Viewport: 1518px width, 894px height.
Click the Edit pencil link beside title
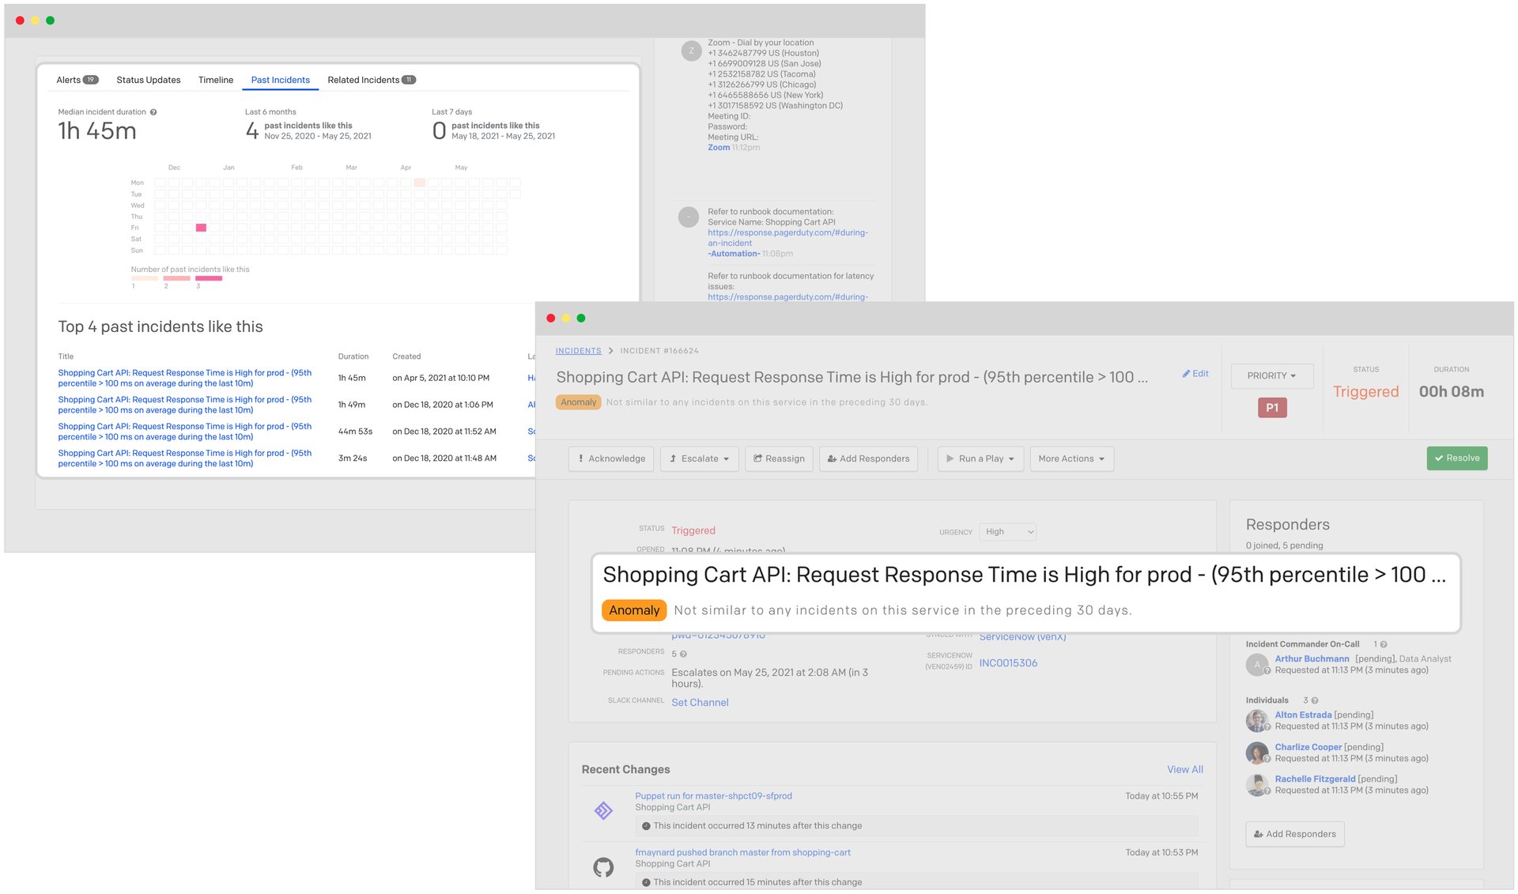[x=1195, y=374]
